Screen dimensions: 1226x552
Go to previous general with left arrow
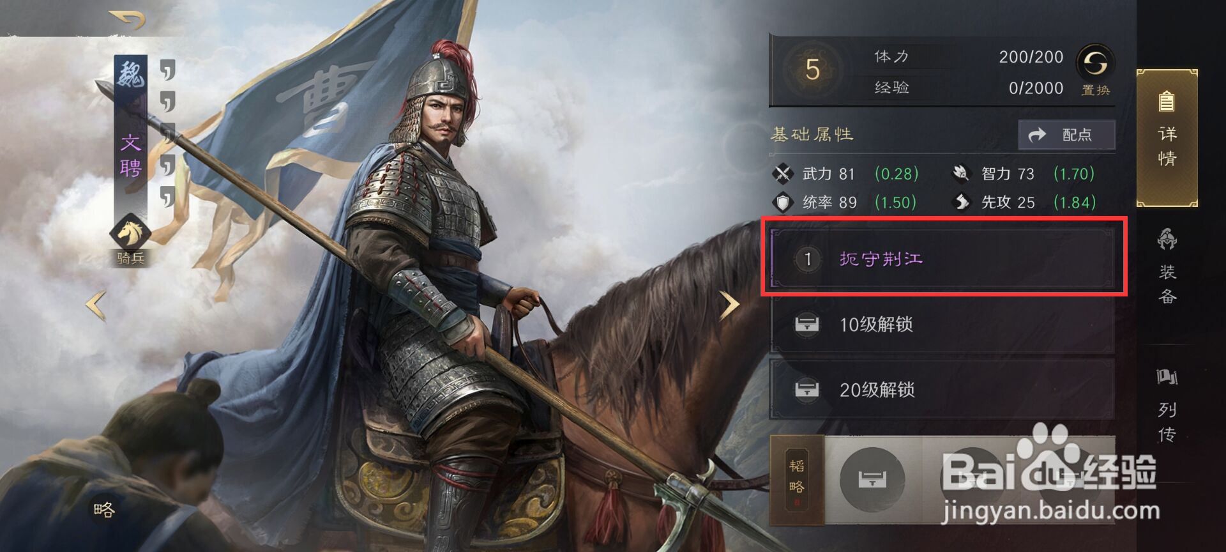pos(96,305)
